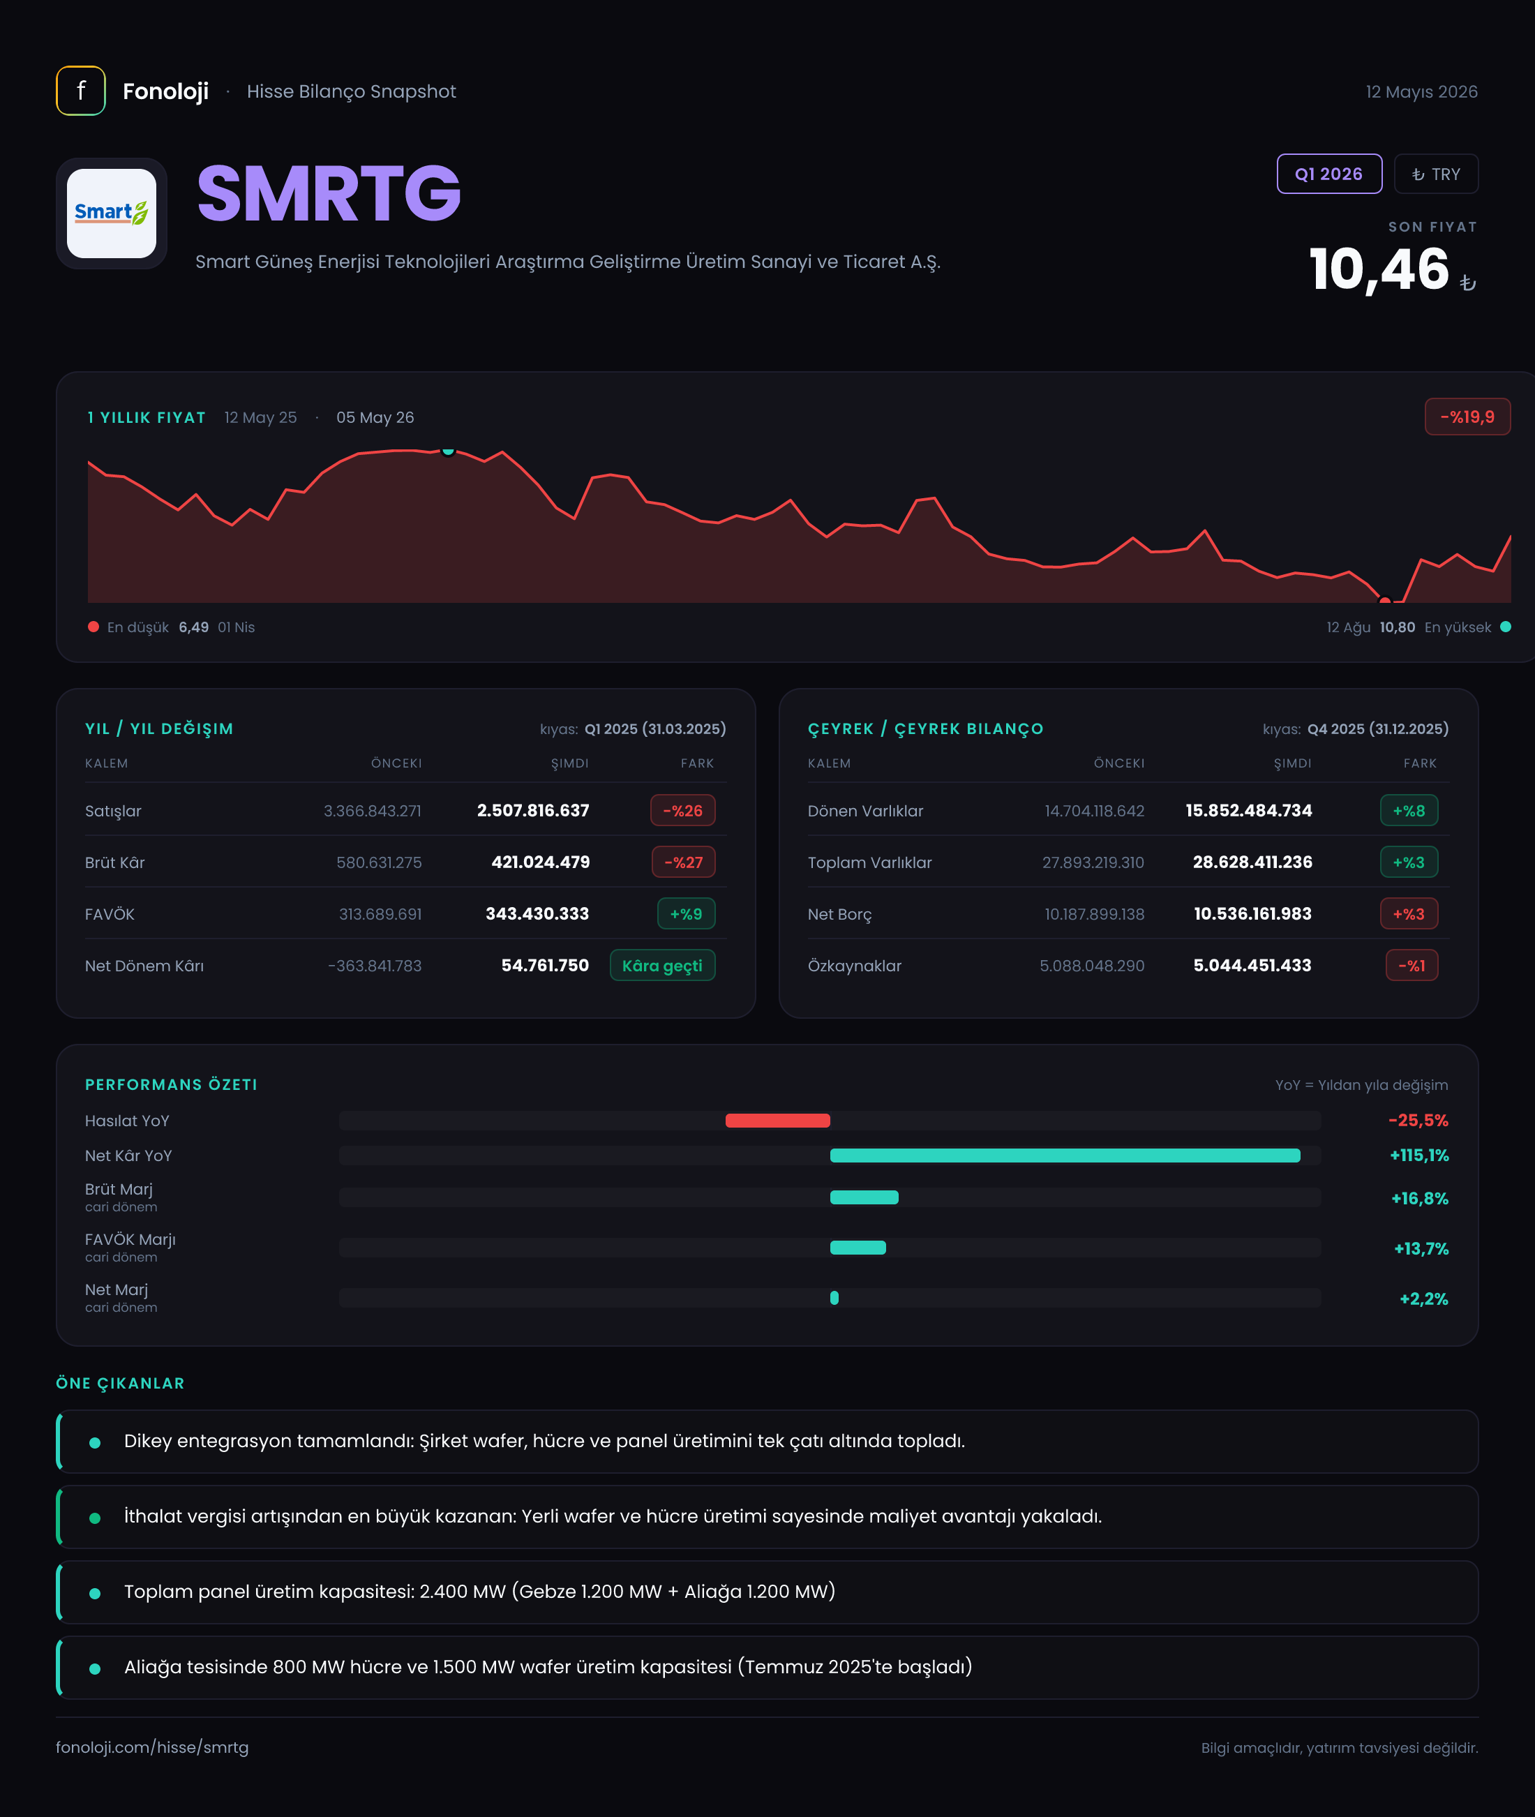The height and width of the screenshot is (1817, 1535).
Task: Click the 'YoY = Yıldan yıla değişim' note
Action: (1361, 1084)
